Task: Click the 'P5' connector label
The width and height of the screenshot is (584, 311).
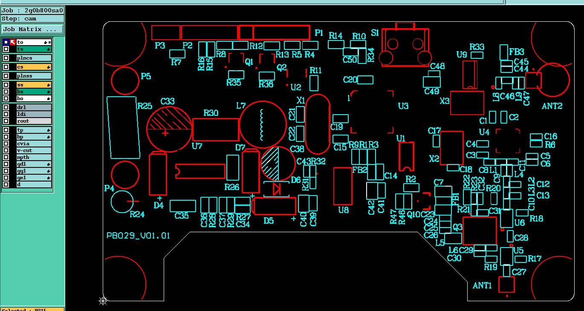Action: coord(146,76)
